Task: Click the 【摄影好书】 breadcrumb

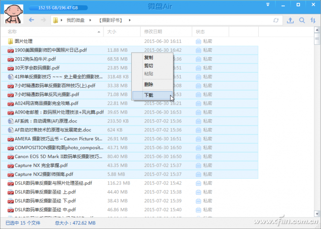Action: (x=111, y=20)
